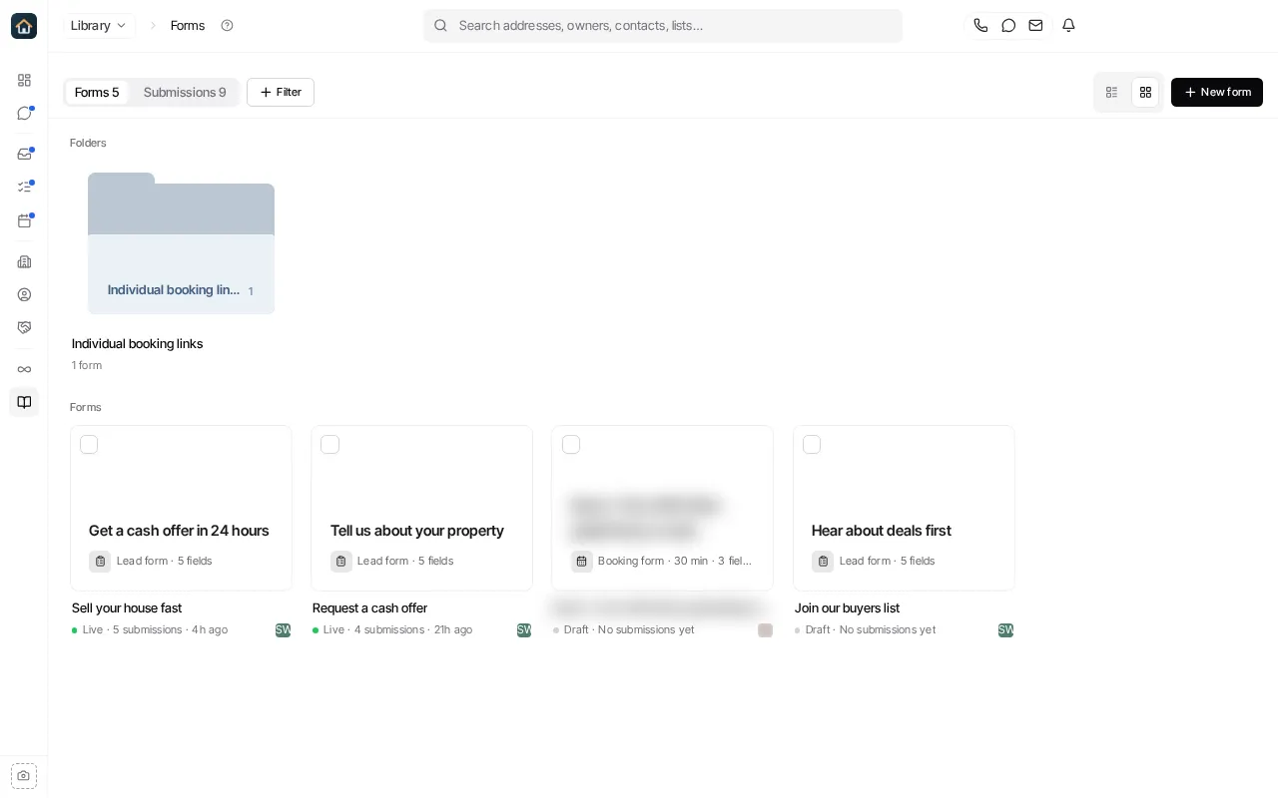Open notifications bell icon
This screenshot has width=1278, height=798.
tap(1068, 25)
